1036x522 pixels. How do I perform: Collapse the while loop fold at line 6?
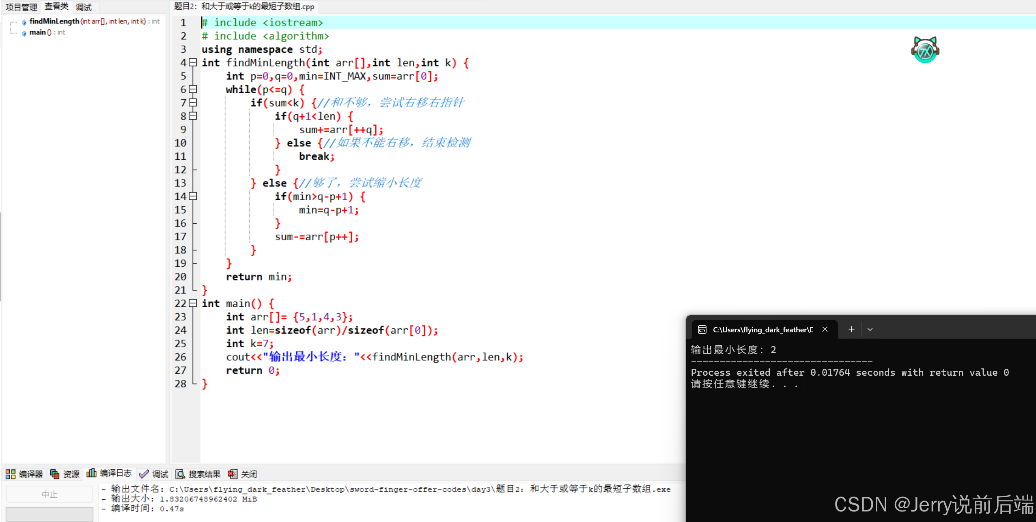193,89
